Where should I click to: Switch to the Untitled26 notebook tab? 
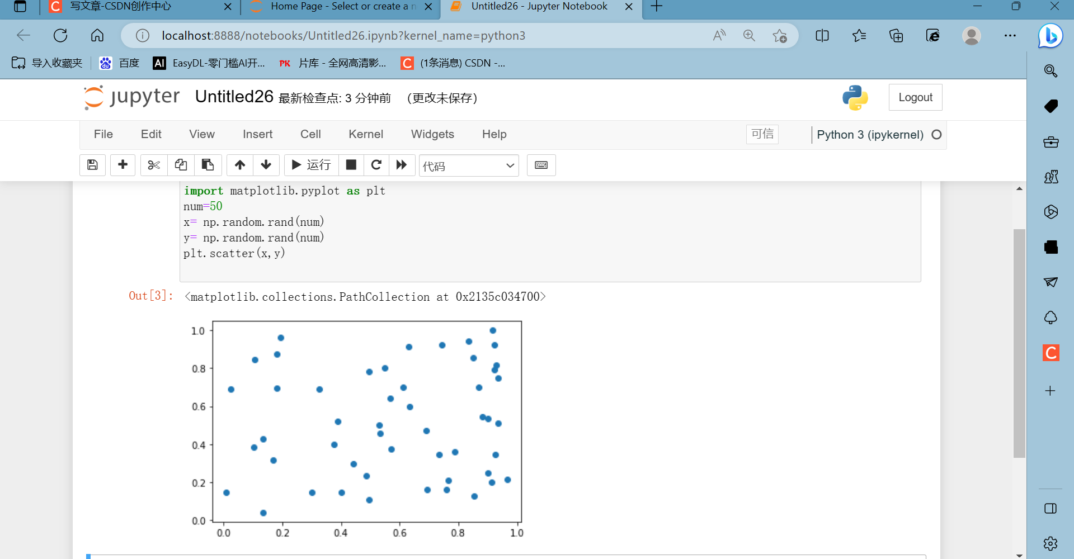click(x=537, y=7)
